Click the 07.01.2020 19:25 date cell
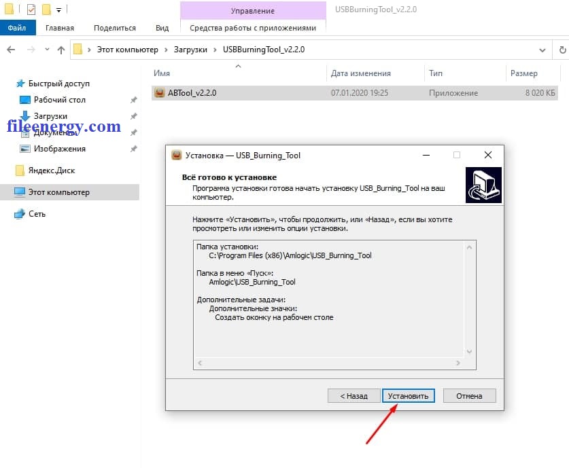 359,93
